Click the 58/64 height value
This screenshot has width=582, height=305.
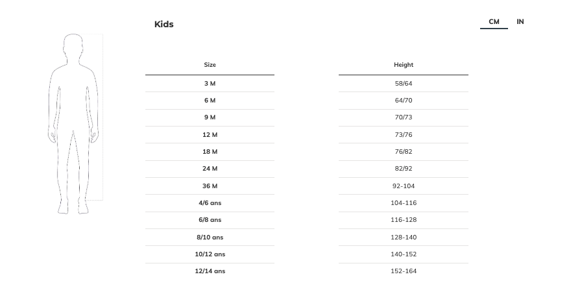point(403,84)
